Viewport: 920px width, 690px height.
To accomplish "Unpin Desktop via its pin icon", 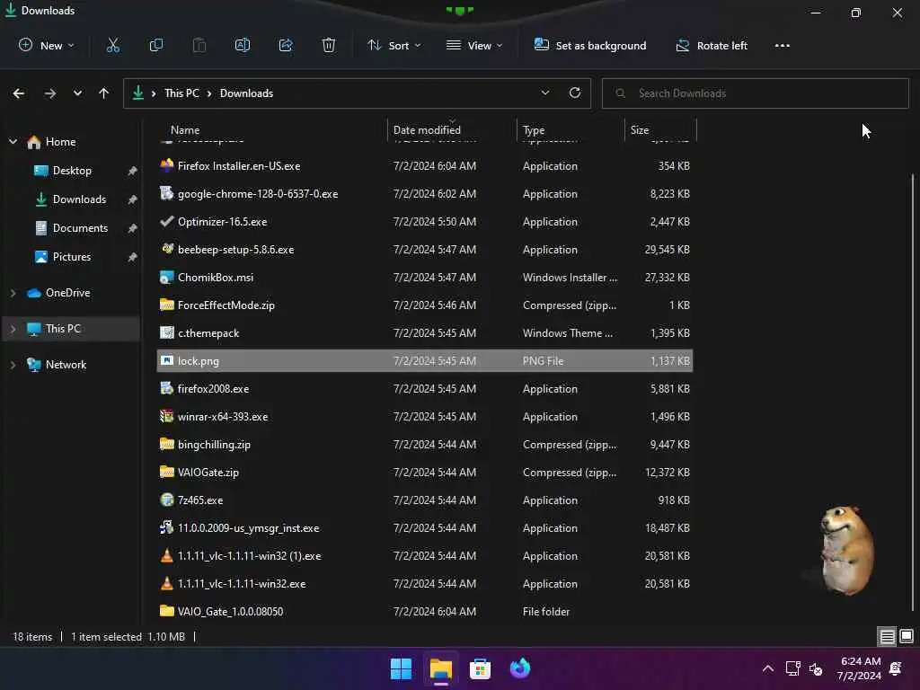I will pos(133,171).
